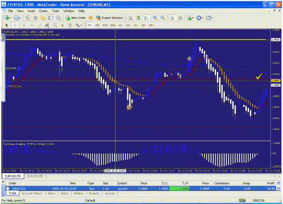Sort orders by Profit column header
Image resolution: width=283 pixels, height=204 pixels.
point(270,183)
